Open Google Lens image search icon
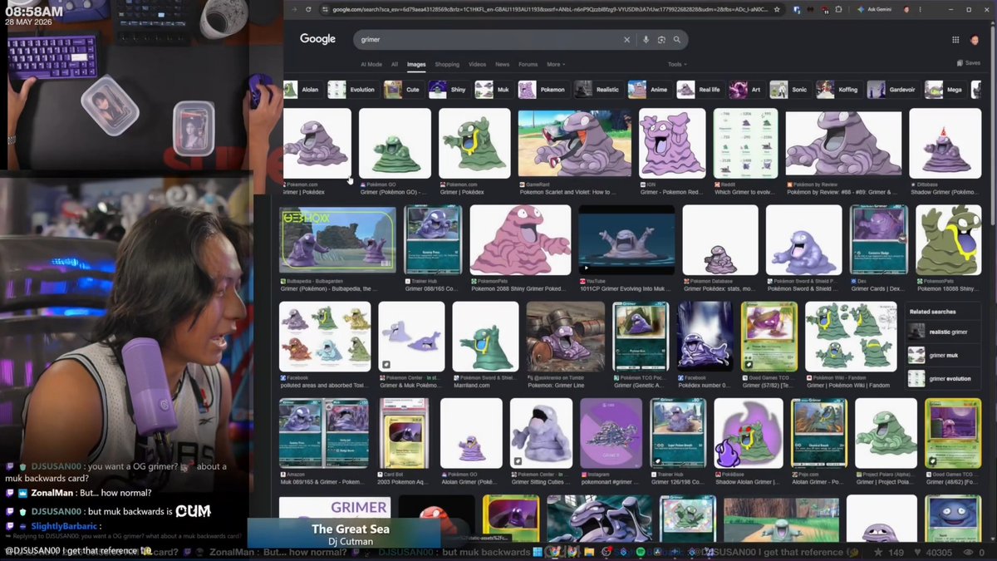This screenshot has width=997, height=561. coord(661,40)
